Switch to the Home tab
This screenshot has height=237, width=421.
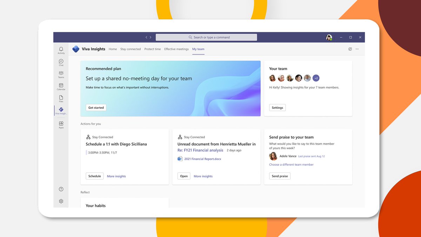(113, 49)
